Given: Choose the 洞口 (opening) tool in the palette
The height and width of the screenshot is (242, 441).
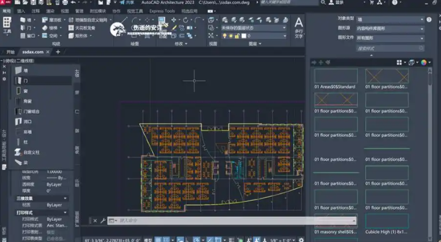Looking at the screenshot, I should point(27,121).
